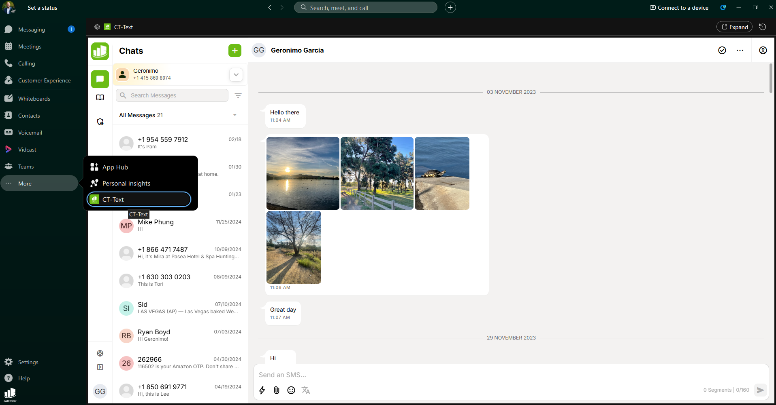Open contact profile icon at top right
This screenshot has height=405, width=776.
[x=763, y=50]
